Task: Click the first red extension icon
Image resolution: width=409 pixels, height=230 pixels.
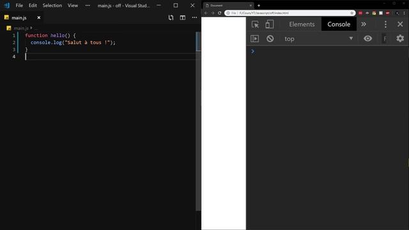Action: point(360,13)
